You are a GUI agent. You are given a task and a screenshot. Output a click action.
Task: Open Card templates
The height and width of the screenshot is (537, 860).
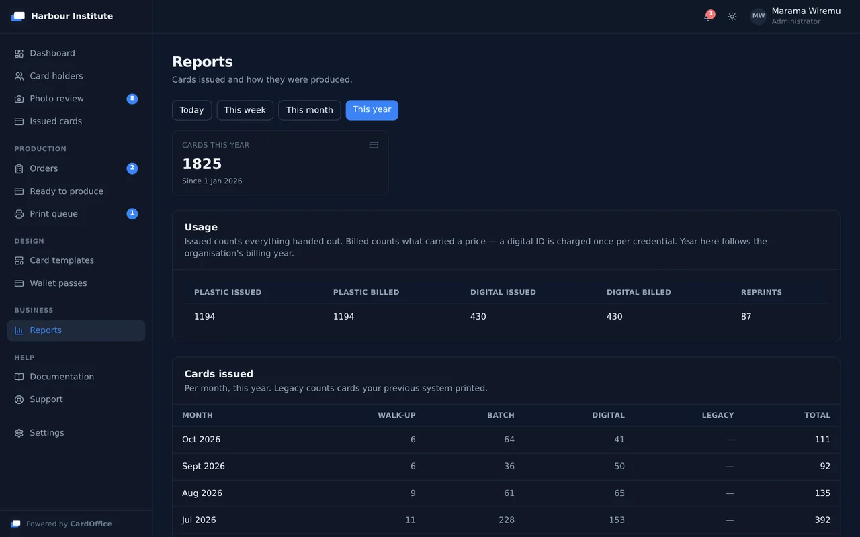(76, 260)
